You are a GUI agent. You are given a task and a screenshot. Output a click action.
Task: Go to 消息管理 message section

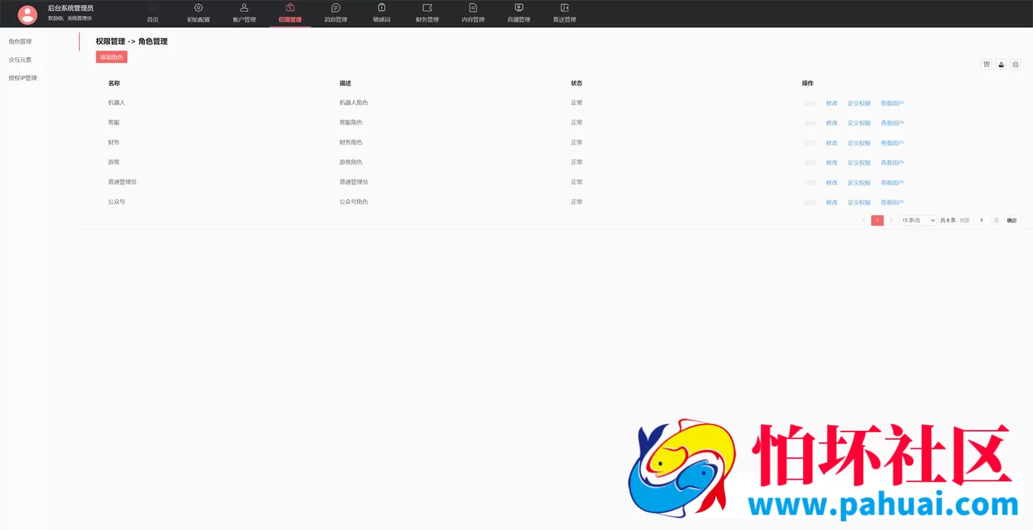tap(335, 14)
